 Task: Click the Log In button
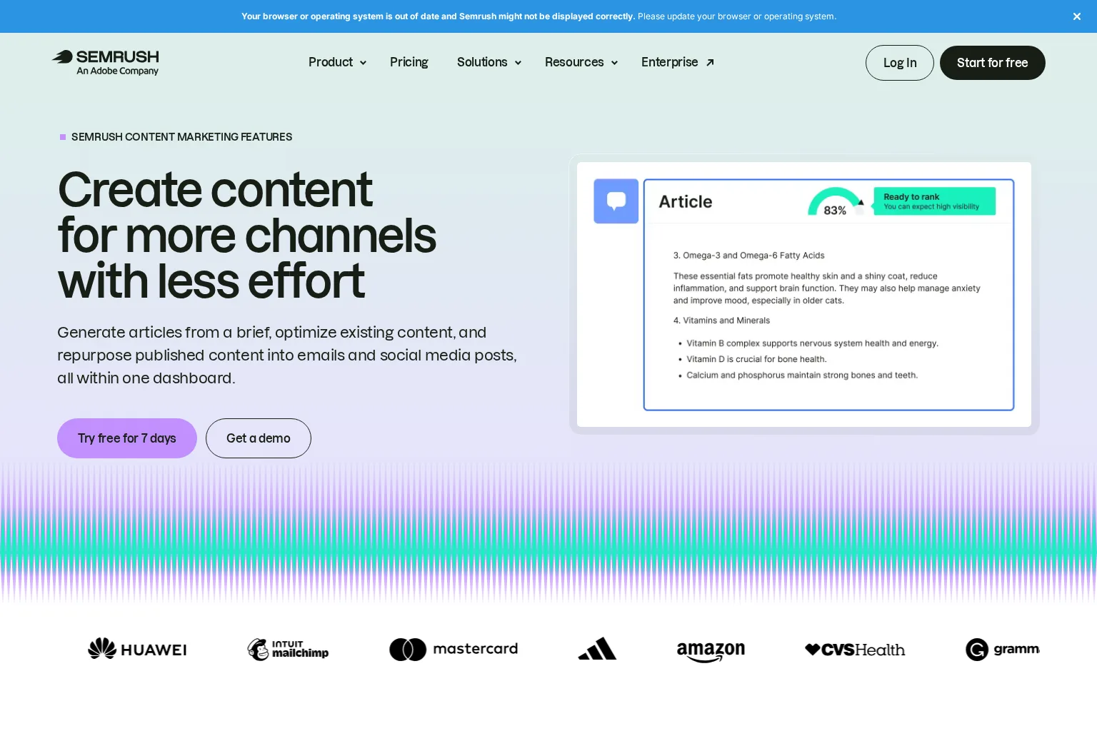point(900,63)
